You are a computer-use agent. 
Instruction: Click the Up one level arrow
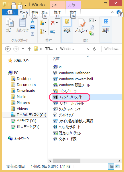[x=29, y=49]
